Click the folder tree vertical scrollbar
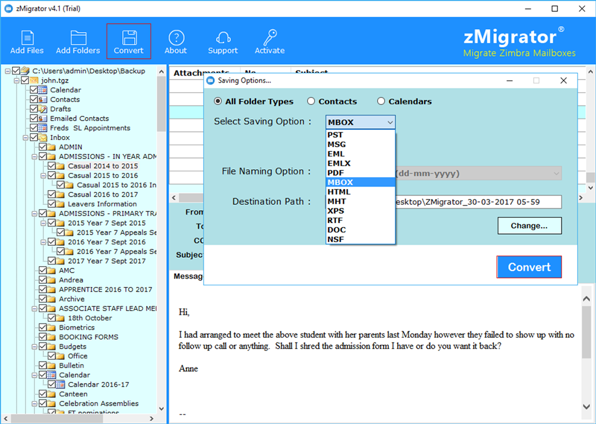 pyautogui.click(x=161, y=104)
